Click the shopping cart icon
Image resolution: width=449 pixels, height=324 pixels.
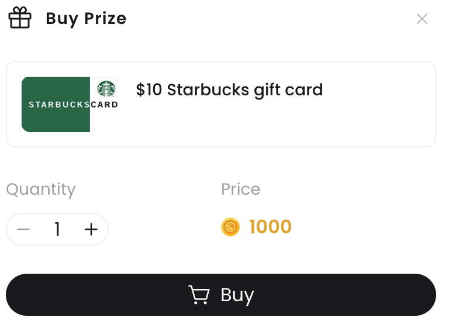(199, 295)
